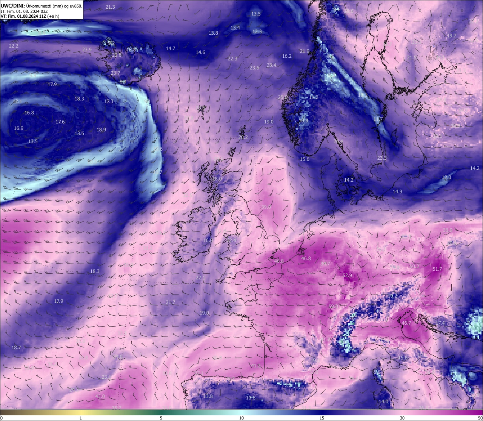Screen dimensions: 483x421
Task: Click the 22.2 value label
Action: (x=14, y=46)
